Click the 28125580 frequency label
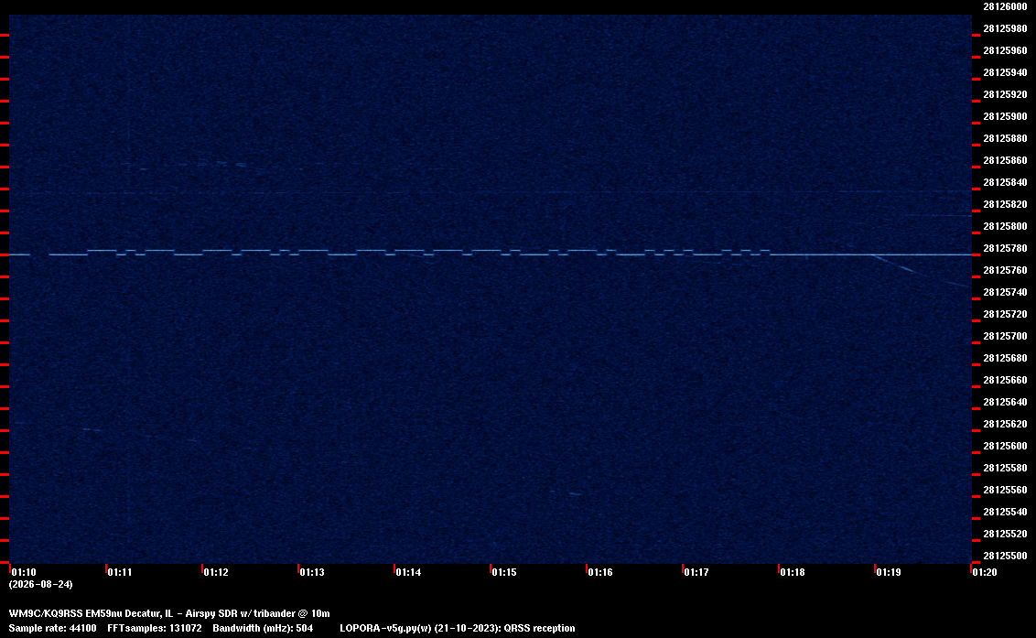 pos(1005,468)
